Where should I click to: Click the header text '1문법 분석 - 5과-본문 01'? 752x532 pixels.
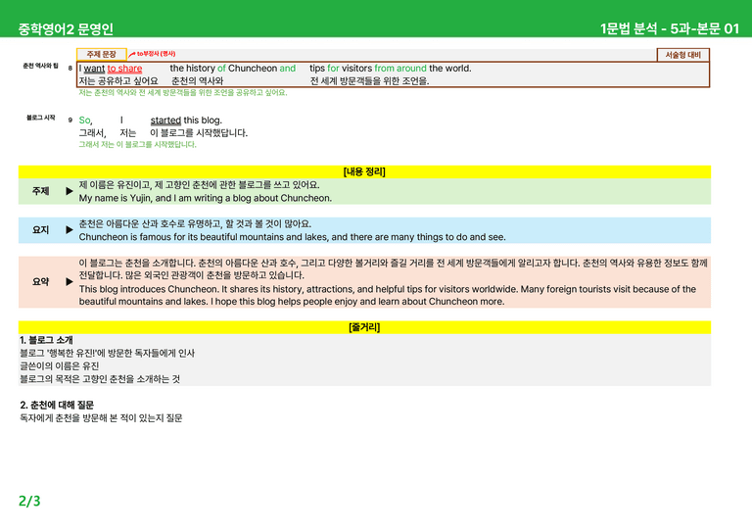(670, 28)
